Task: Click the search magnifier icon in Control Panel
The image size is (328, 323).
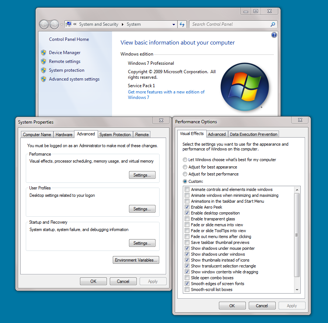Action: [273, 24]
